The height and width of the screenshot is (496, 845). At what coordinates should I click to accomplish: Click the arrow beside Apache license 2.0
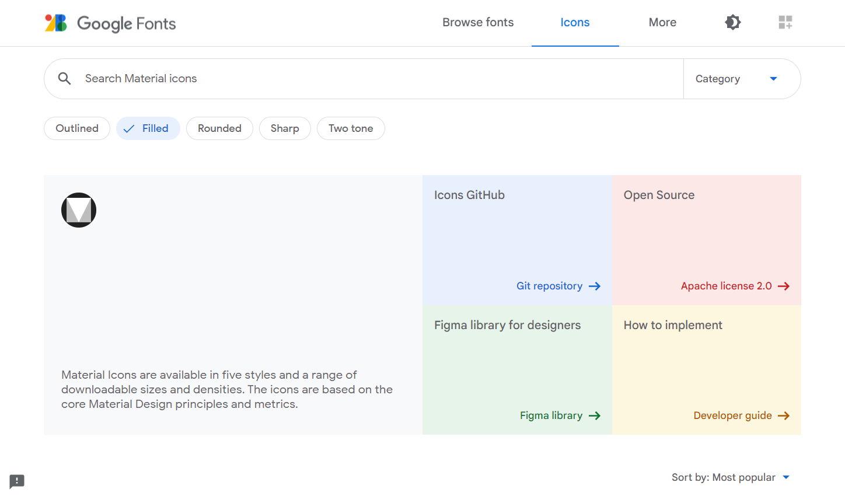(x=784, y=286)
